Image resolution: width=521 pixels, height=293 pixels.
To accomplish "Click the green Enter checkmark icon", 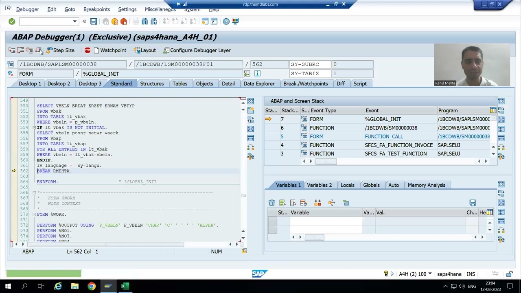I will tap(12, 21).
